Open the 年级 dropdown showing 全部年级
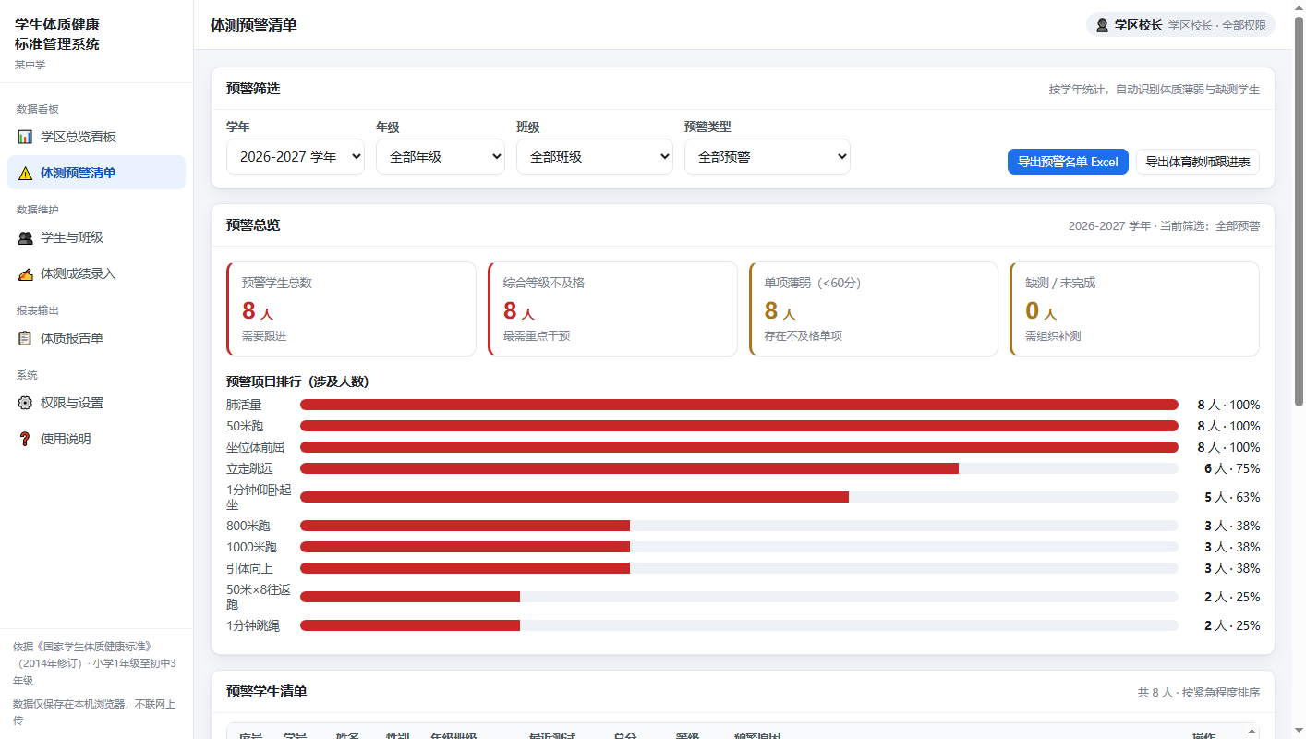Screen dimensions: 1306x739 tap(441, 157)
